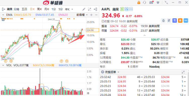
Task: Select the 5分 chart tab
Action: pos(61,9)
